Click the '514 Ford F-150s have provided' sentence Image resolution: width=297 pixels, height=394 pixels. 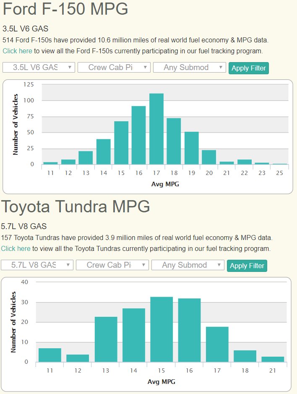pyautogui.click(x=135, y=40)
